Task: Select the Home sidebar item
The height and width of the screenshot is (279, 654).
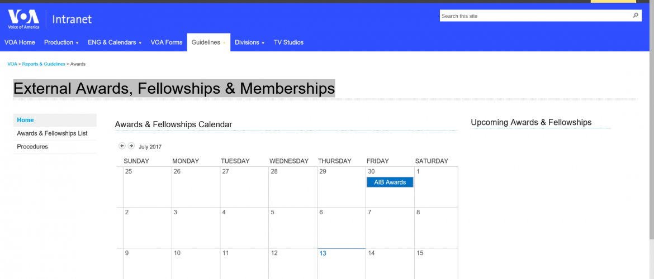Action: tap(55, 120)
